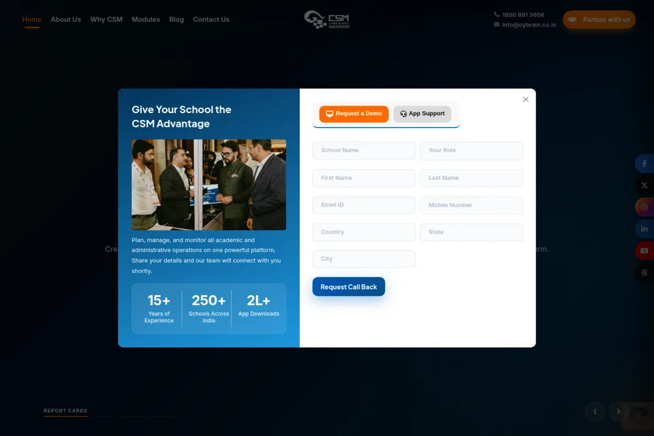
Task: Open the Country field
Action: click(364, 232)
